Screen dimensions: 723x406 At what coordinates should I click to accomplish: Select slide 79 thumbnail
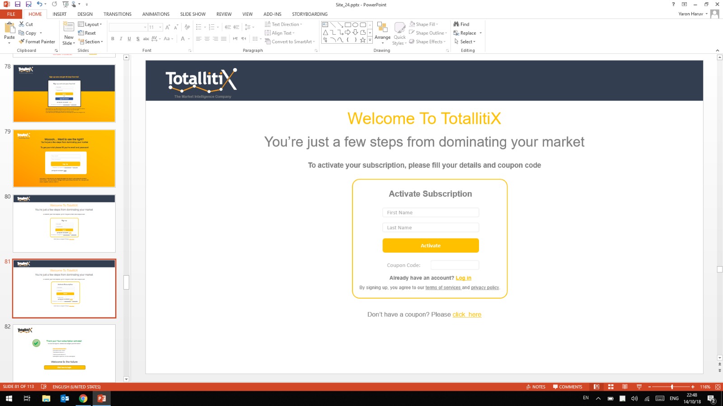64,158
